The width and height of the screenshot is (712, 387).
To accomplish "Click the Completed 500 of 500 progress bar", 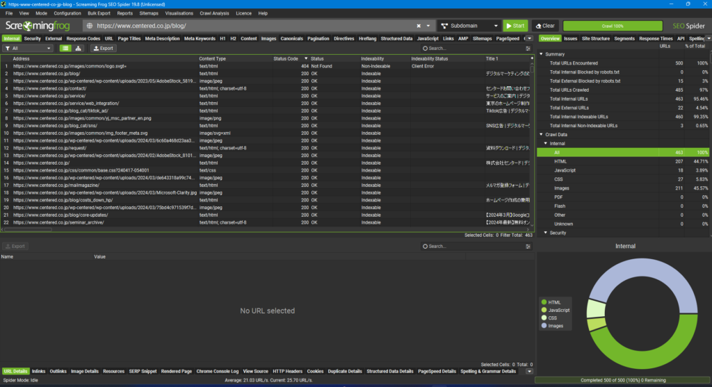I will coord(623,380).
